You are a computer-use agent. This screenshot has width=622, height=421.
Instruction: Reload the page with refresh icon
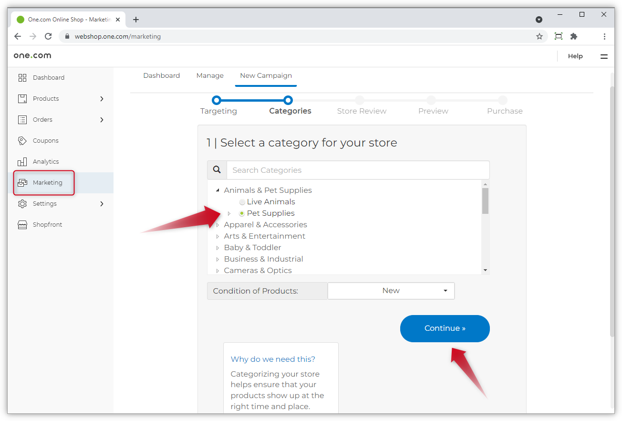[48, 36]
